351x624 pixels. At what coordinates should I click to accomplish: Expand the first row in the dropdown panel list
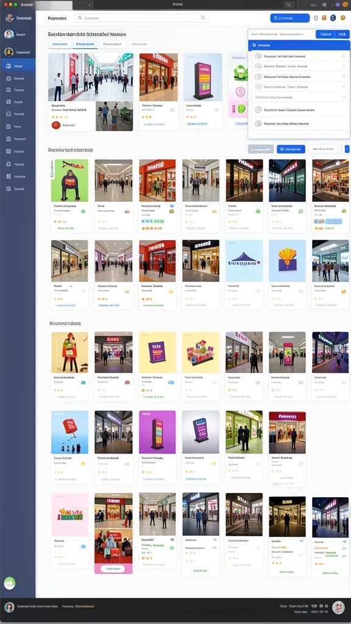[299, 57]
